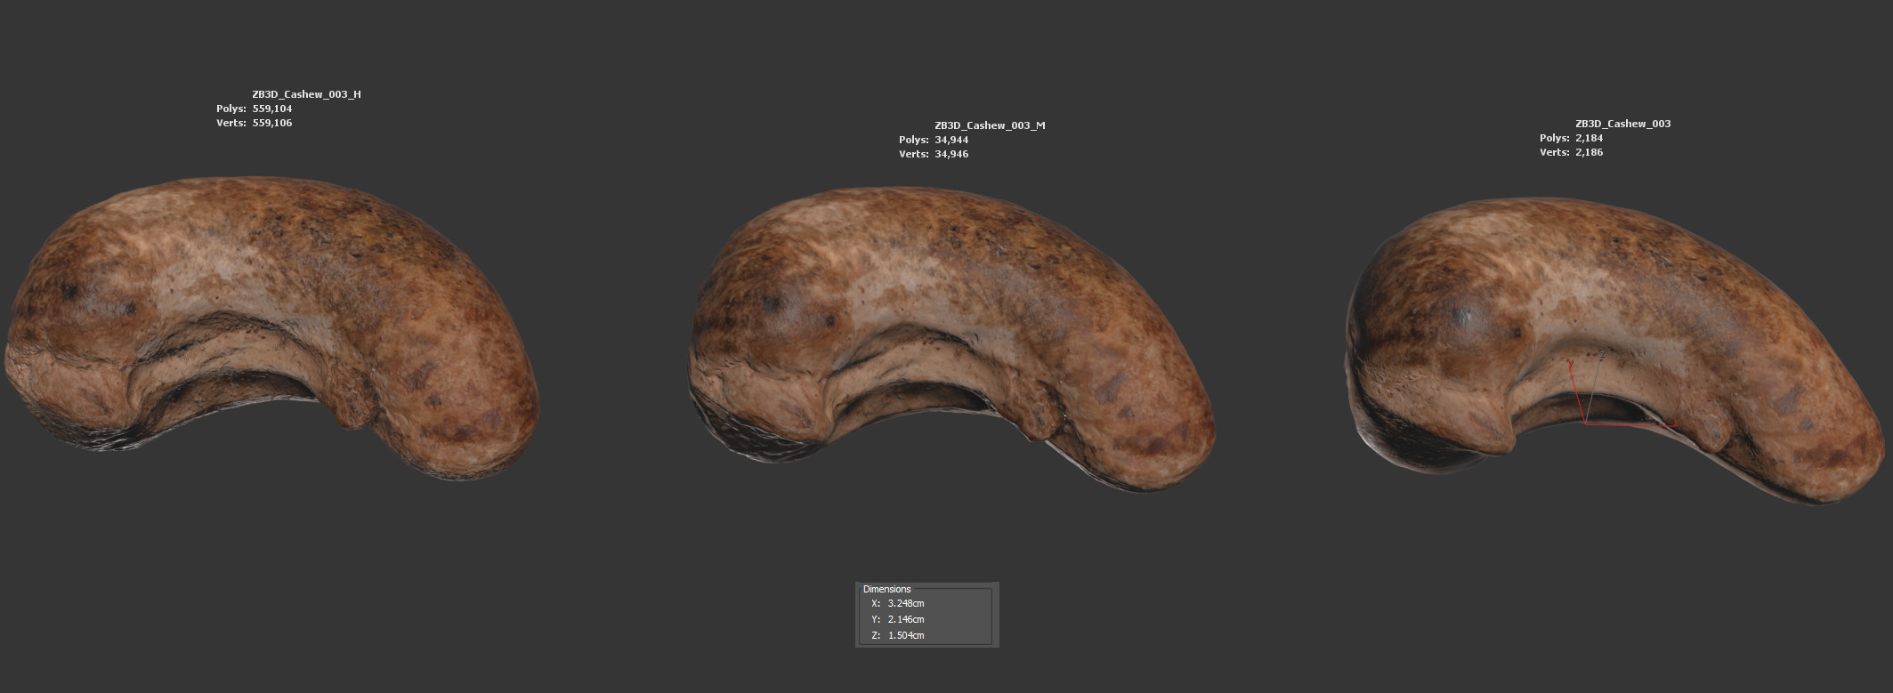This screenshot has height=693, width=1893.
Task: Click the ZB3D_Cashew_003_H name label
Action: (306, 94)
